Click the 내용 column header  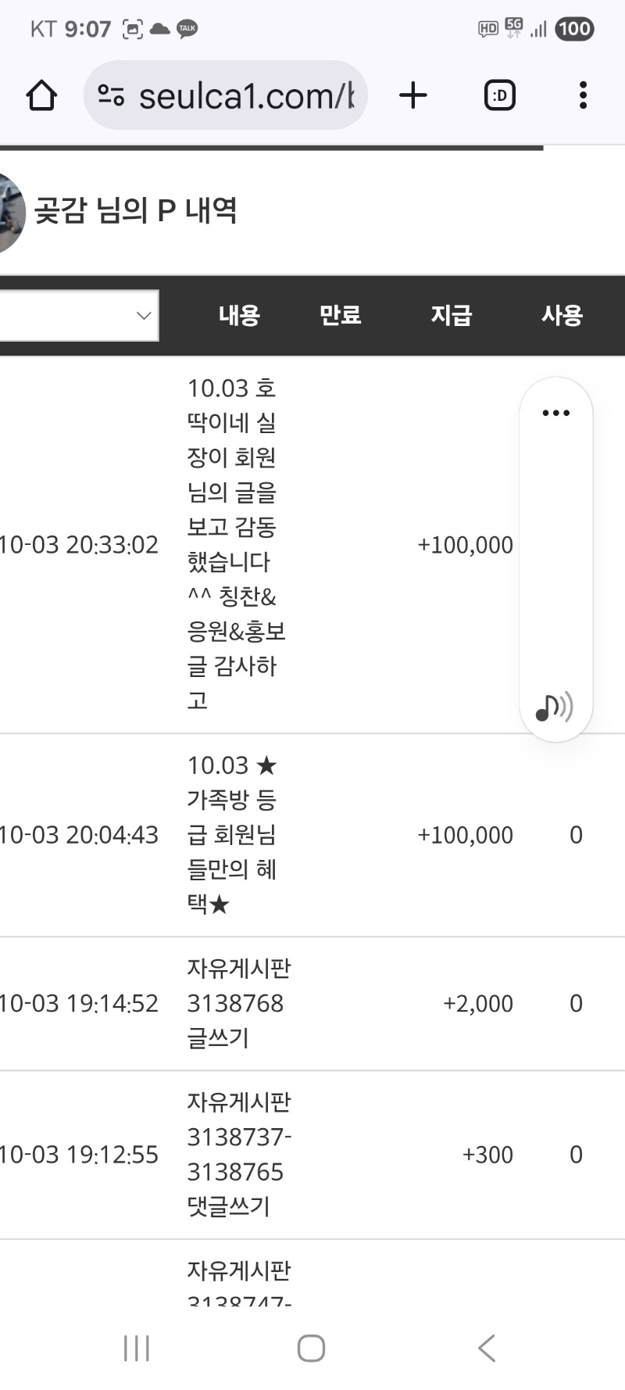pos(239,316)
